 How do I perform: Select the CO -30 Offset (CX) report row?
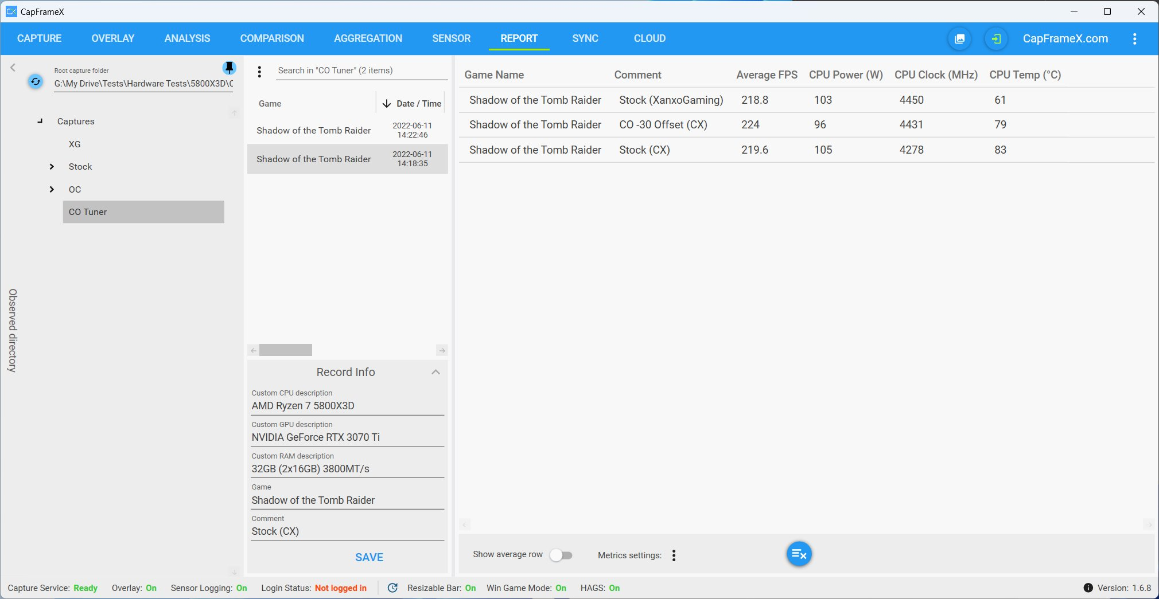coord(806,124)
